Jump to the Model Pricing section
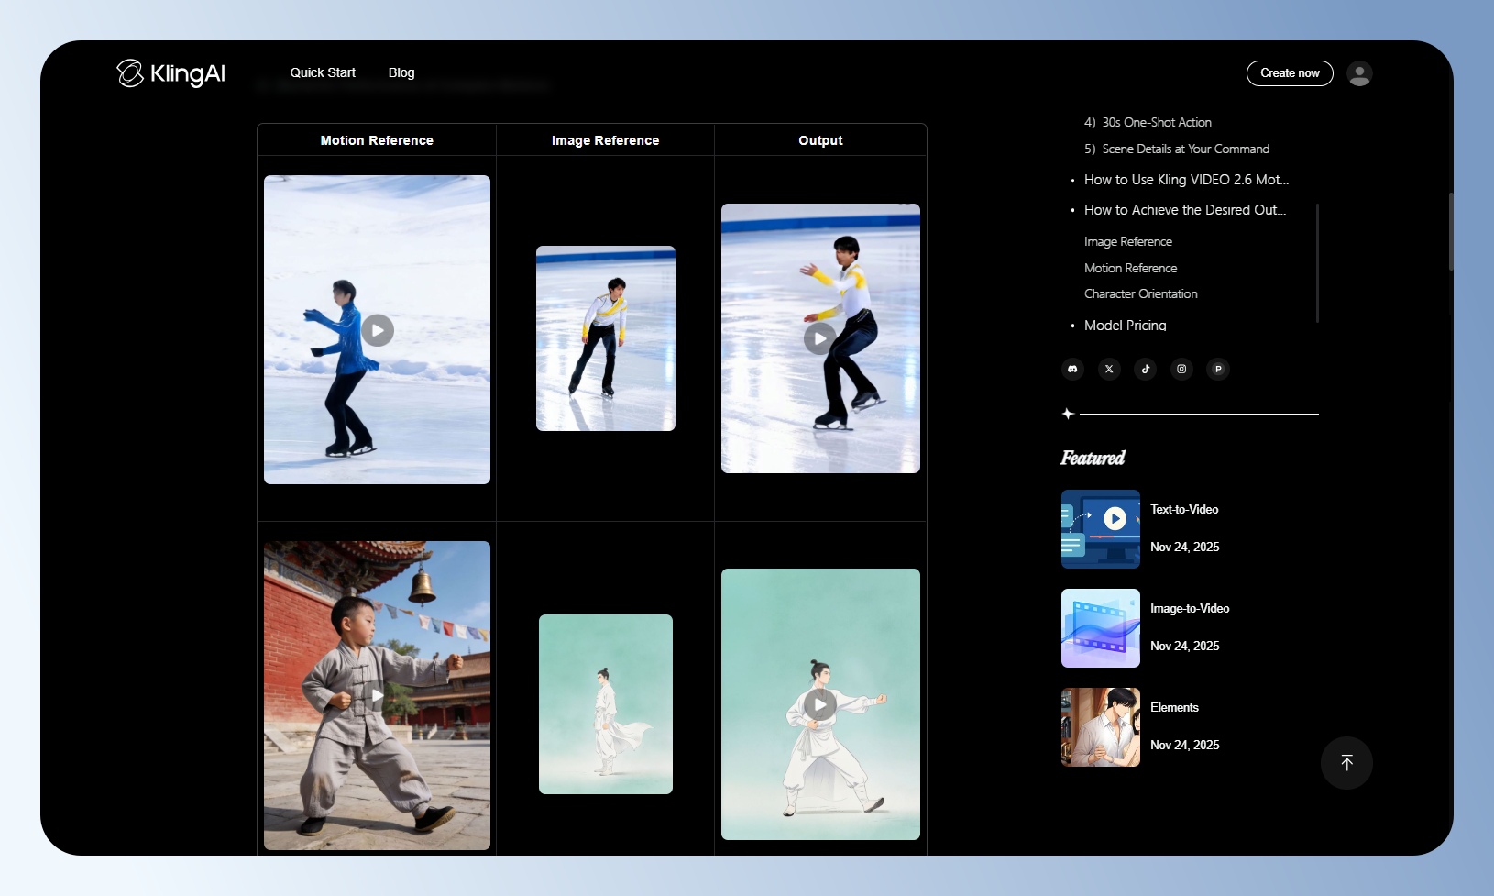The width and height of the screenshot is (1494, 896). coord(1125,326)
